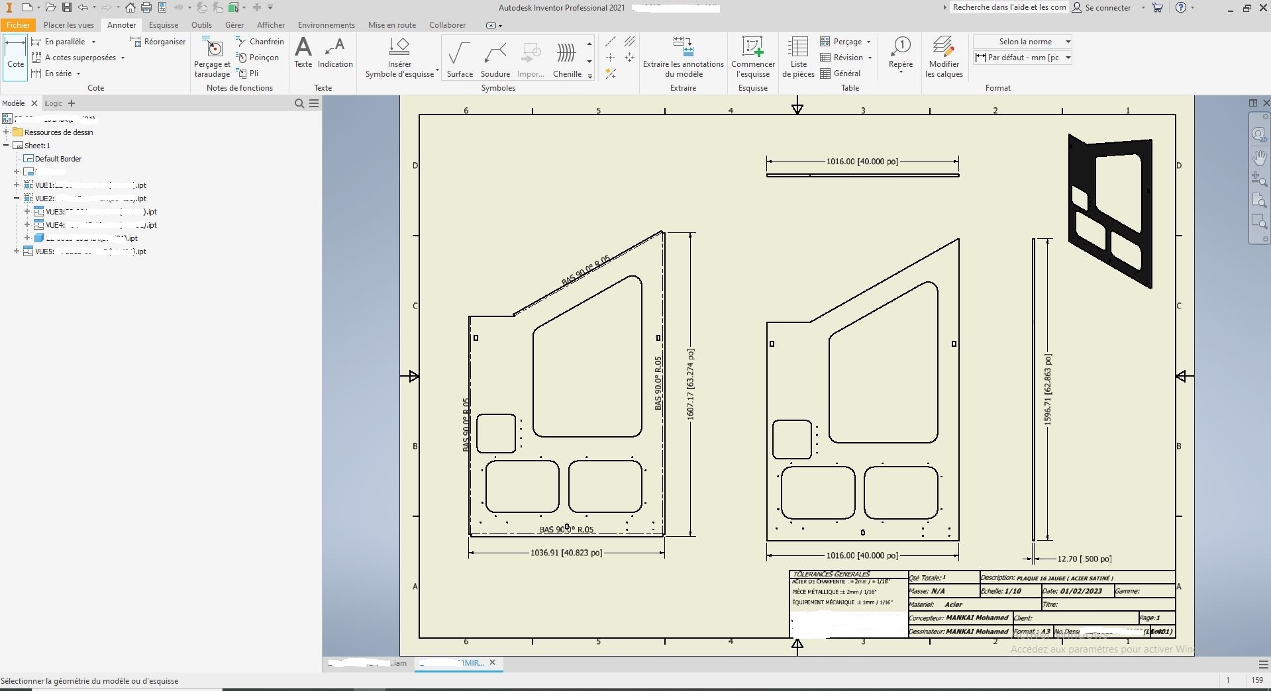Open the Selon la norme dropdown

coord(1022,42)
